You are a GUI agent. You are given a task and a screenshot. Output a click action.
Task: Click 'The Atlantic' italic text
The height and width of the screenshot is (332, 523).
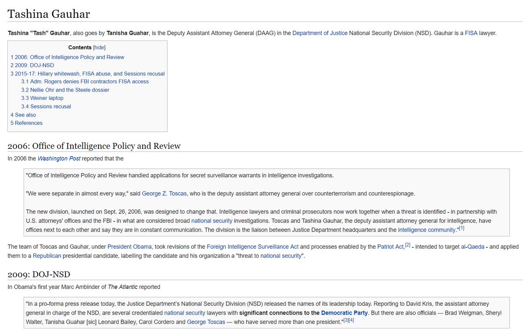click(123, 287)
